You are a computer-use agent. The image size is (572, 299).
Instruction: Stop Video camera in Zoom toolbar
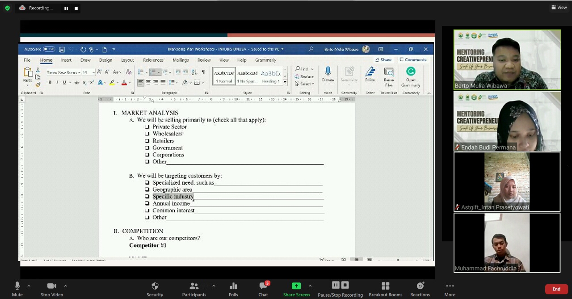click(52, 288)
